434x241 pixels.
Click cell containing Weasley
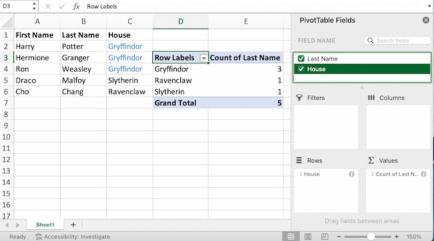click(x=83, y=69)
